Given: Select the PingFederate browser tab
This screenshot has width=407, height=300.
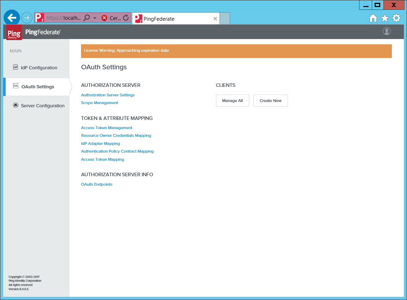Looking at the screenshot, I should point(176,19).
